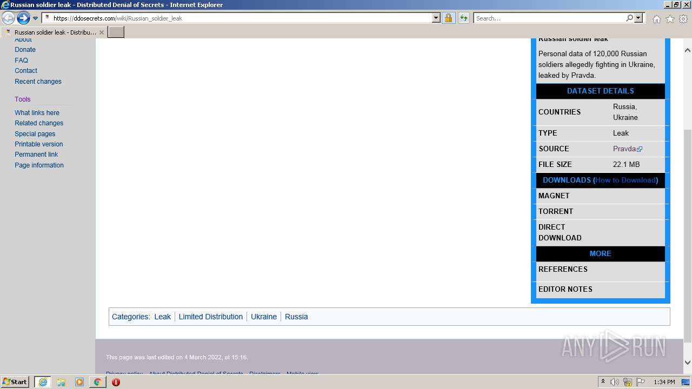This screenshot has width=692, height=389.
Task: Click the last edited 4 March 2022 text
Action: 177,357
